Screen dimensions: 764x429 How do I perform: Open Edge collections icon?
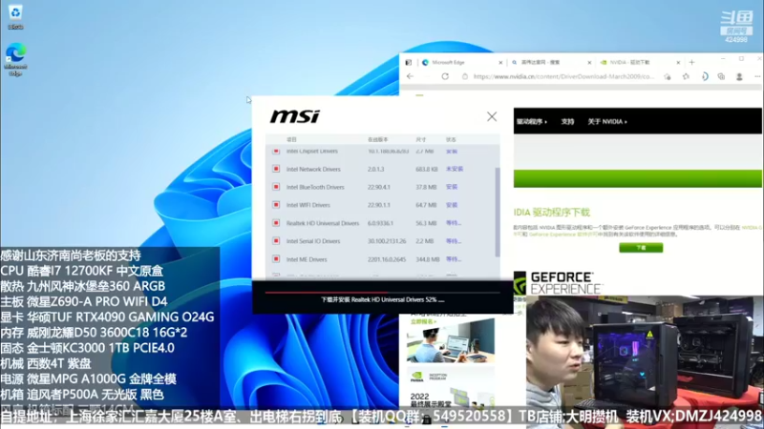coord(721,77)
